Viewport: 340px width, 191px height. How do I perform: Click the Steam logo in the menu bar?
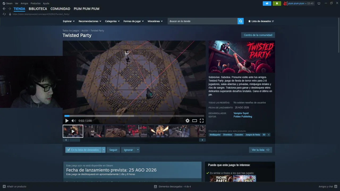(x=4, y=3)
